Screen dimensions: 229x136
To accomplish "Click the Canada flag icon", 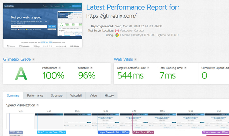I will pyautogui.click(x=117, y=31).
